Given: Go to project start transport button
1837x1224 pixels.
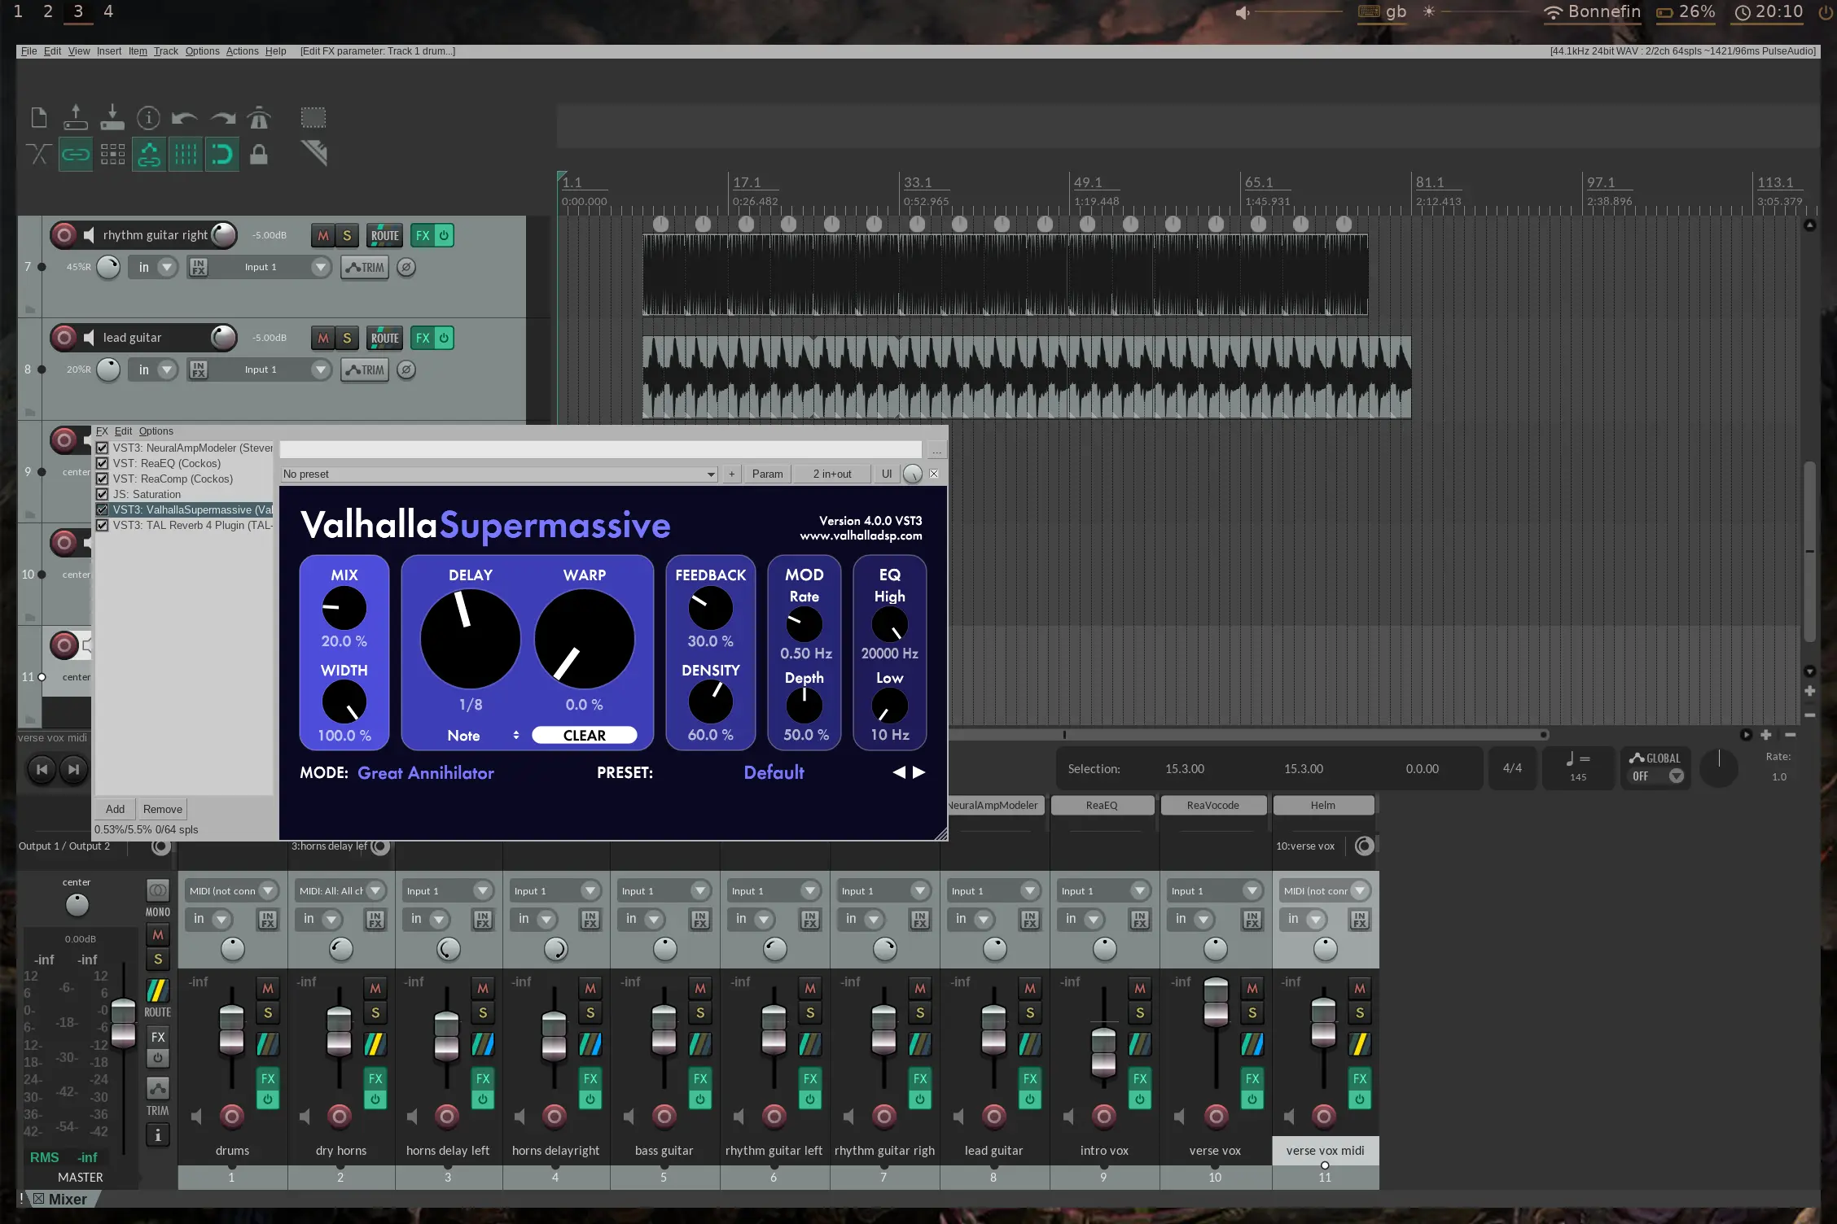Looking at the screenshot, I should [42, 769].
